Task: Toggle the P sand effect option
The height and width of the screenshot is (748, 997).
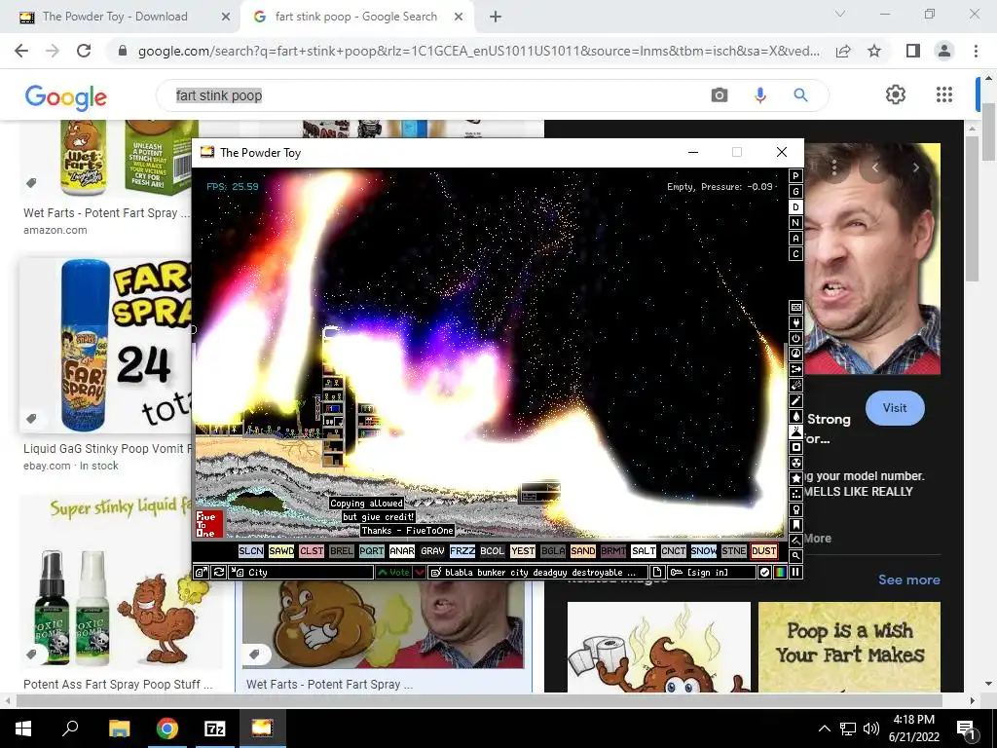Action: click(x=795, y=175)
